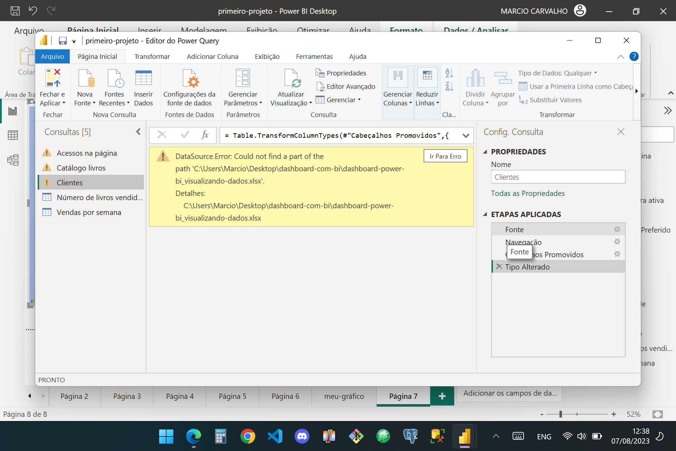This screenshot has width=676, height=451.
Task: Click Dividir Coluna icon
Action: [475, 78]
